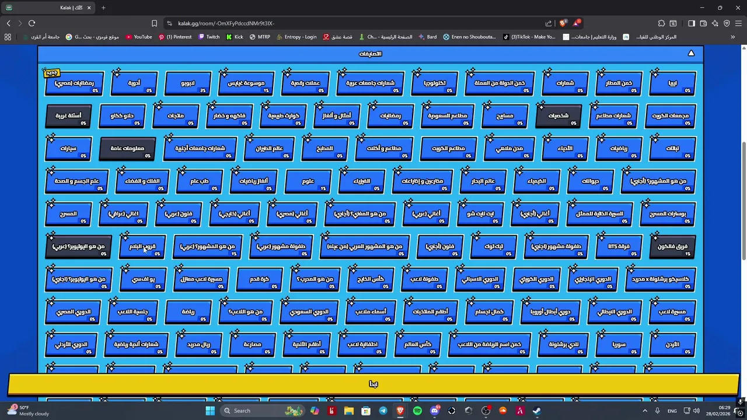Select the "دوري أبطال أوروبا" category
The height and width of the screenshot is (420, 747).
pyautogui.click(x=549, y=311)
